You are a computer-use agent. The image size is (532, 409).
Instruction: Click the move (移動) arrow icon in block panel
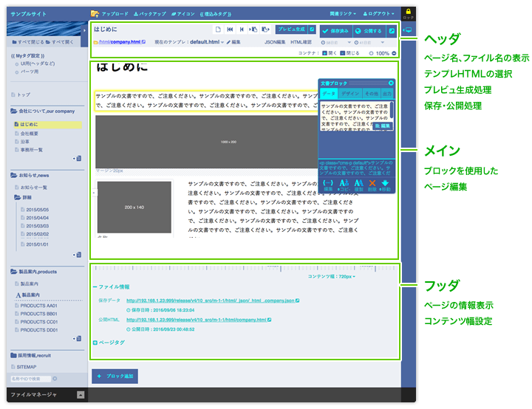pyautogui.click(x=386, y=183)
